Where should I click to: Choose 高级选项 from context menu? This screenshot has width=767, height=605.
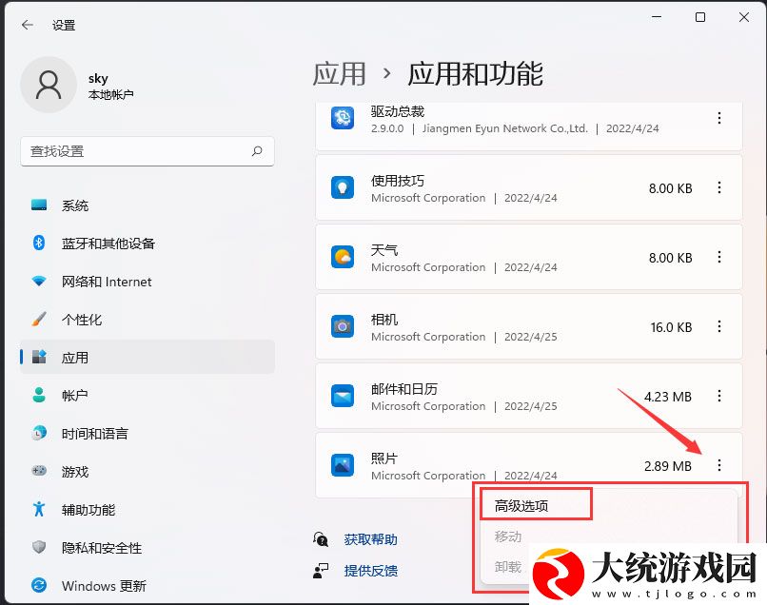click(x=521, y=506)
